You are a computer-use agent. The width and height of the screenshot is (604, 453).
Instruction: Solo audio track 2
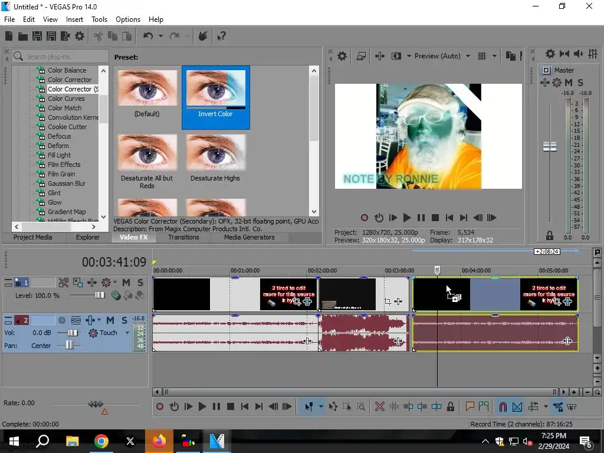124,320
